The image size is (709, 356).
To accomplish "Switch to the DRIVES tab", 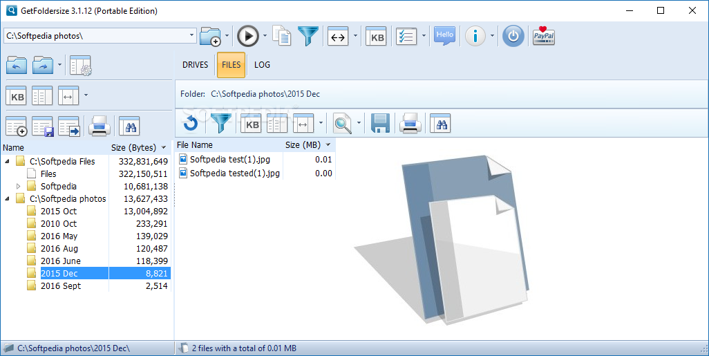I will (196, 65).
